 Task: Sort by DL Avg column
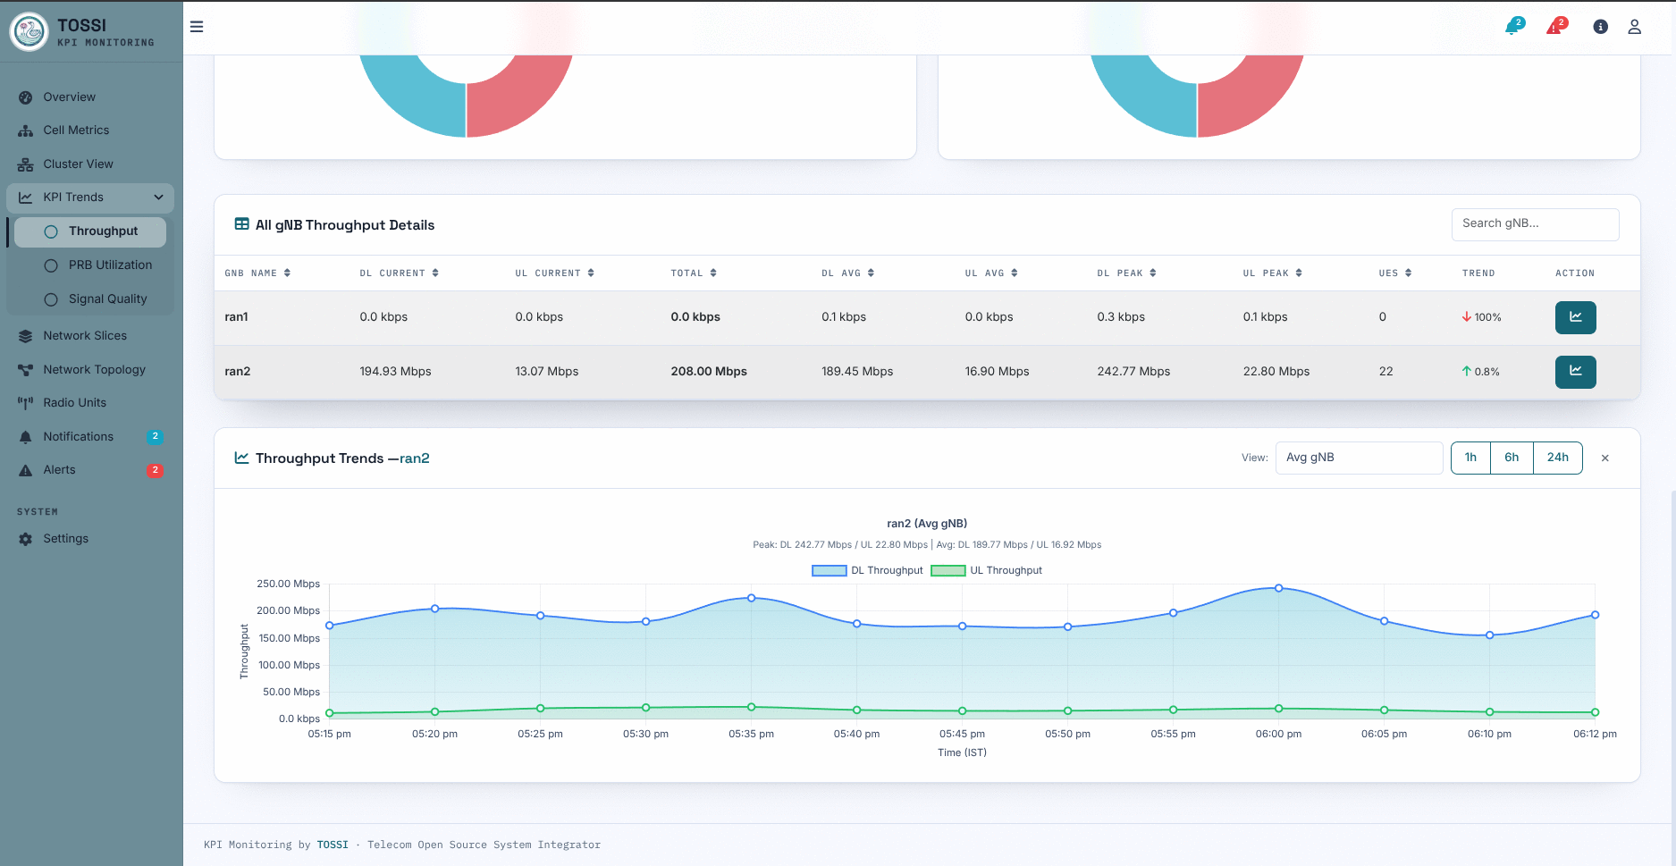coord(847,273)
